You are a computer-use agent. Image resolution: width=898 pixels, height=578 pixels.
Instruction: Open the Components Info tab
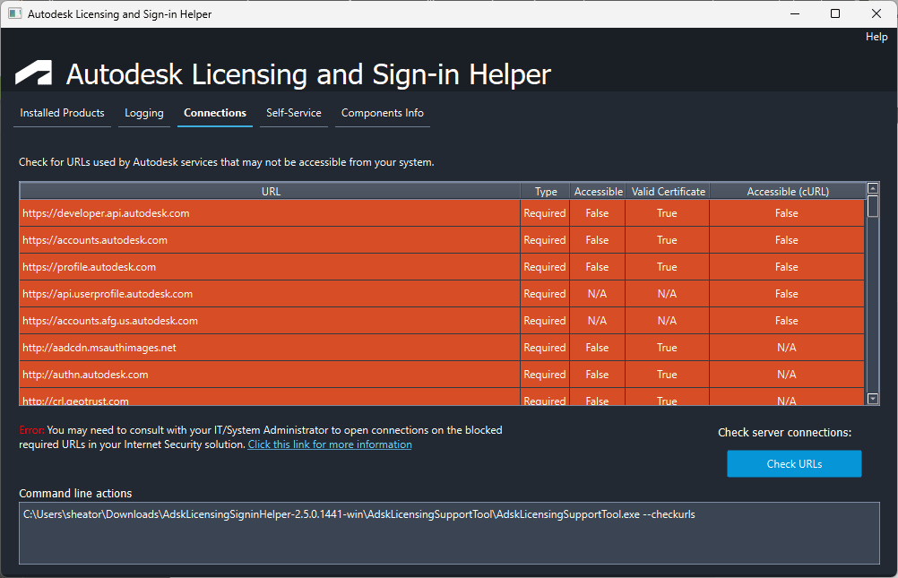[383, 113]
